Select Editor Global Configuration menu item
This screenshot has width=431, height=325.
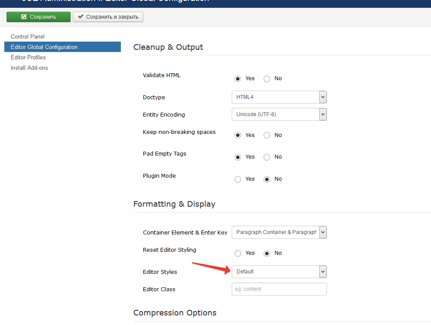coord(44,47)
